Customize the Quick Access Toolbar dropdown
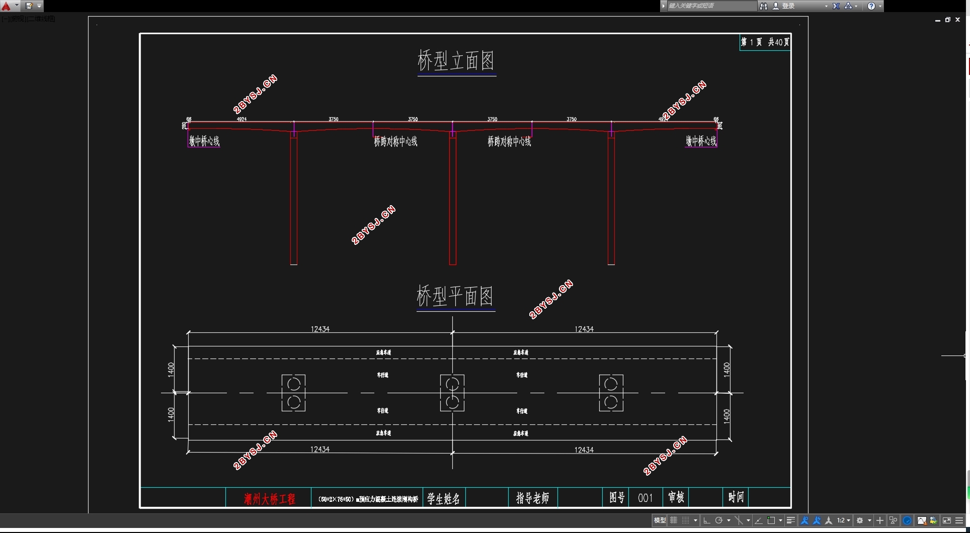The width and height of the screenshot is (970, 533). pyautogui.click(x=39, y=6)
